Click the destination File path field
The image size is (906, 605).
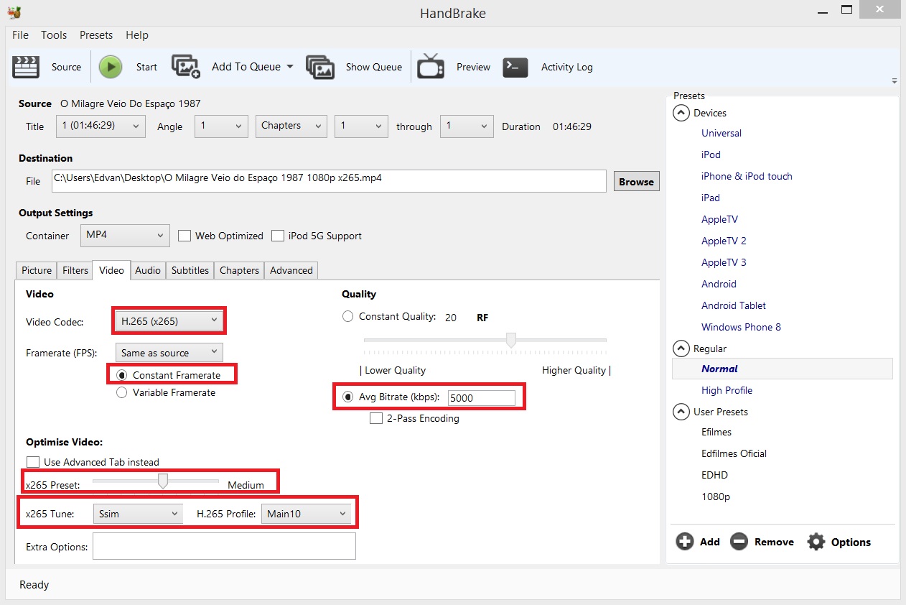coord(329,181)
